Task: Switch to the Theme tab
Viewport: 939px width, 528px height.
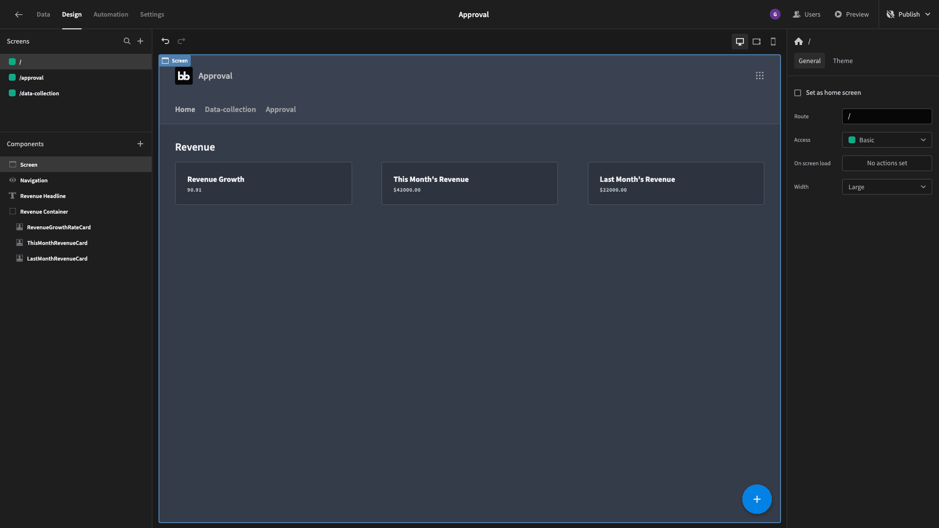Action: point(843,61)
